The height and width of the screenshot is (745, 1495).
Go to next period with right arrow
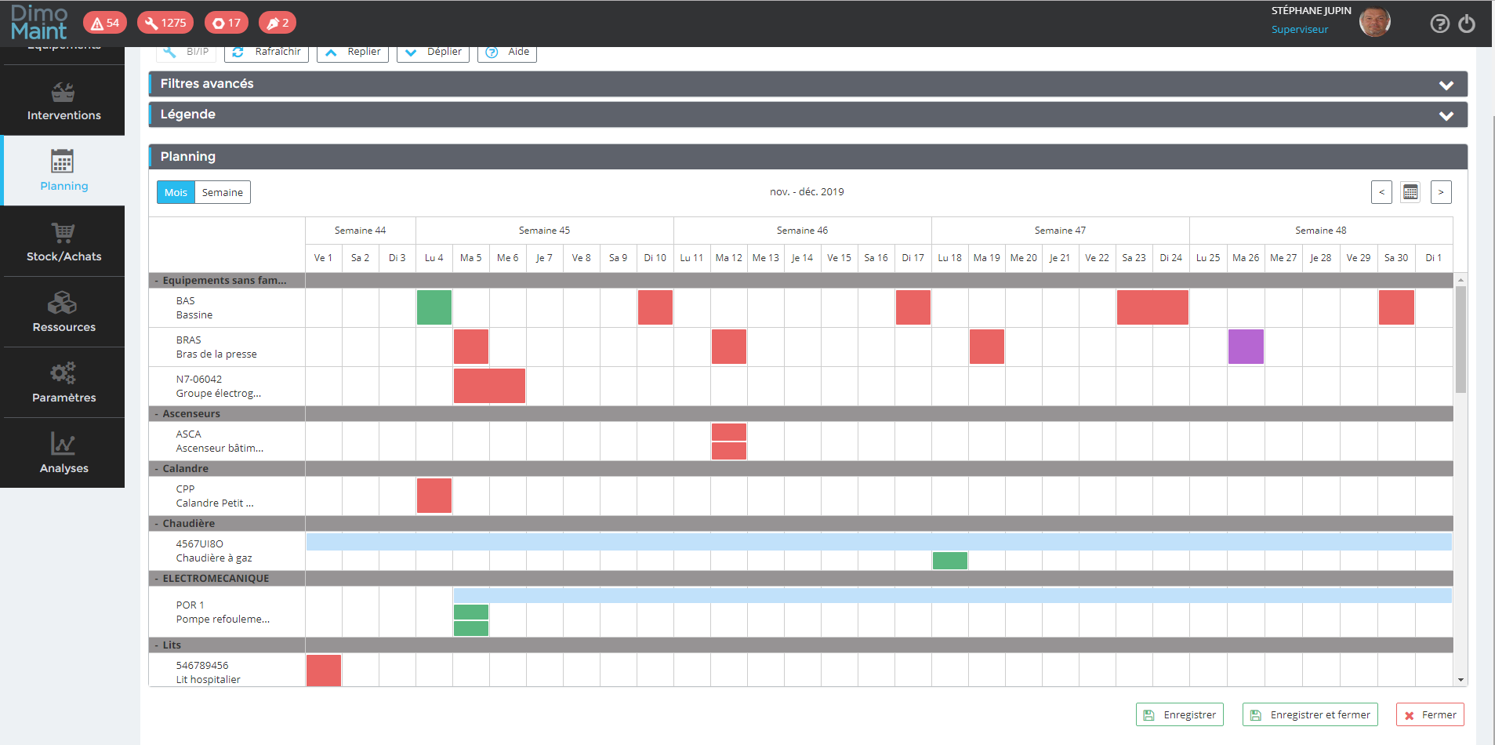coord(1441,192)
